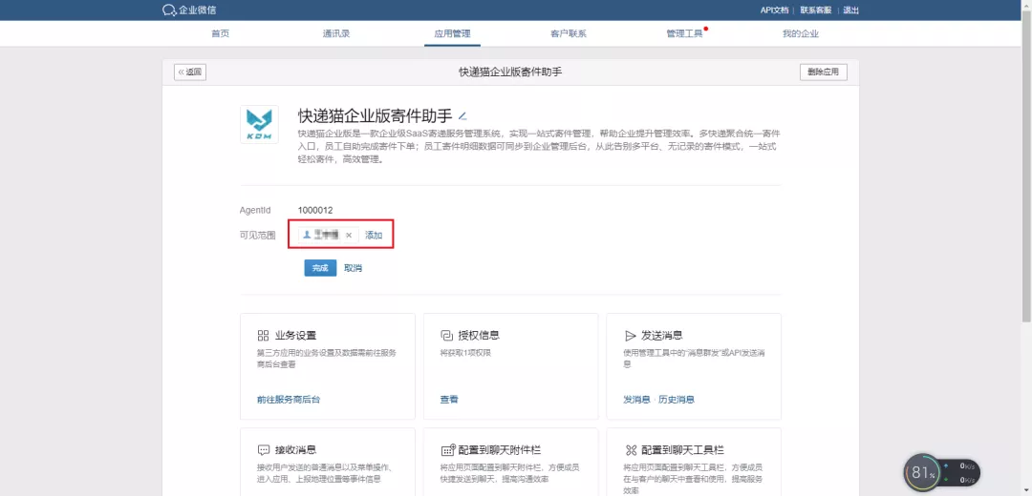Image resolution: width=1032 pixels, height=496 pixels.
Task: Switch to the 客户联系 tab
Action: tap(568, 33)
